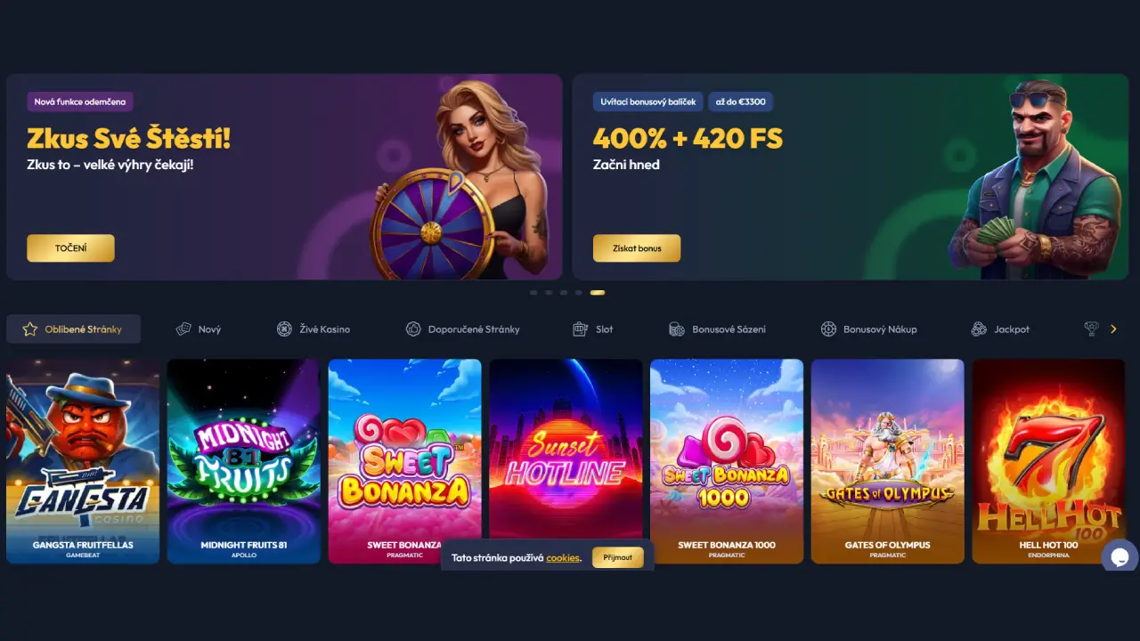1140x641 pixels.
Task: Switch to the Živé Kasino tab
Action: tap(313, 329)
